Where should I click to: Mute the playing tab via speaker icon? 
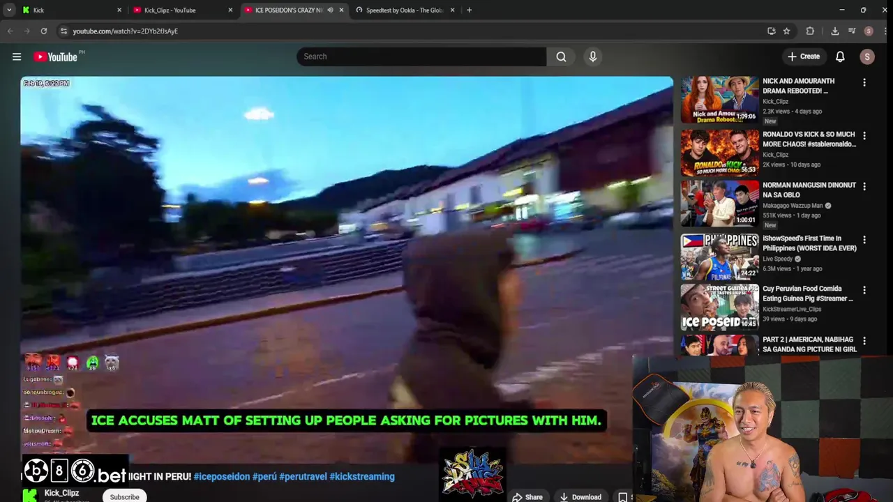pyautogui.click(x=330, y=10)
